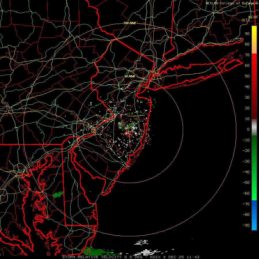Select the -20 value on velocity scale
This screenshot has height=259, width=259.
pos(246,151)
